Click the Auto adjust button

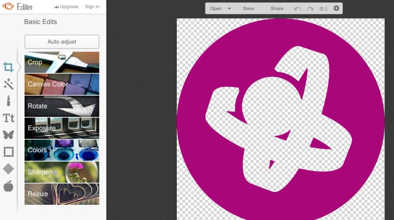62,42
